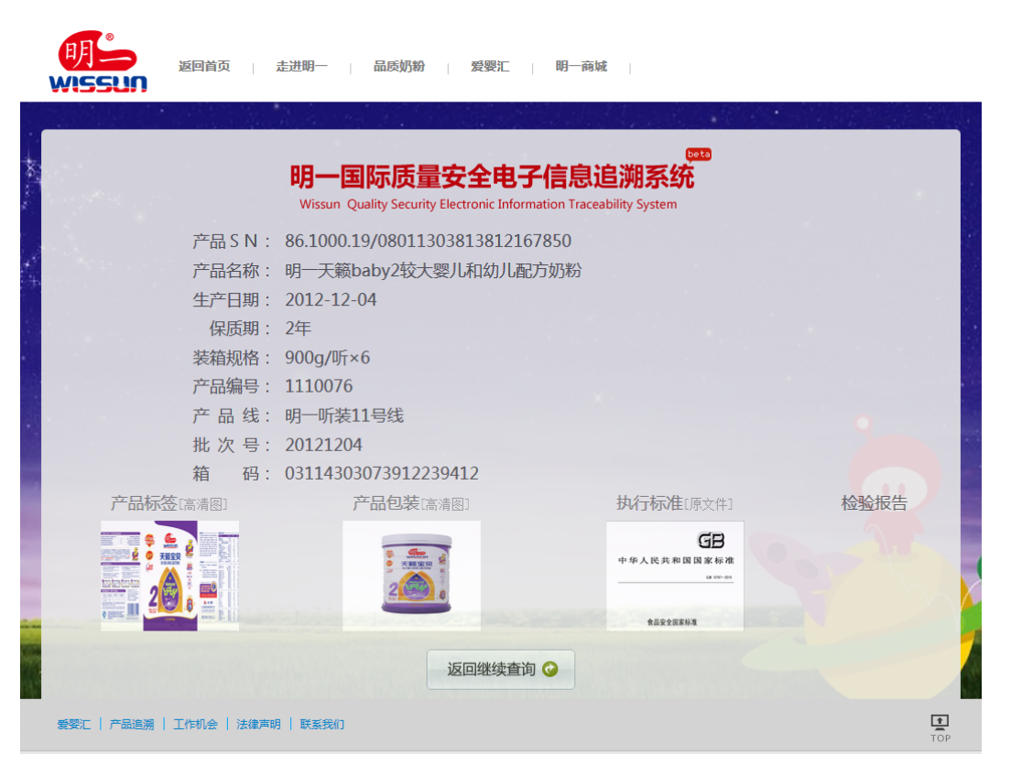Image resolution: width=1011 pixels, height=765 pixels.
Task: Open the GB national standard document thumbnail
Action: click(x=675, y=576)
